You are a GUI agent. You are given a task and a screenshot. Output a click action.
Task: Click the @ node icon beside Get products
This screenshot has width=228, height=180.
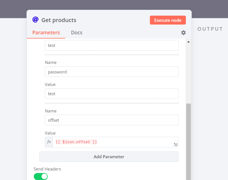click(35, 20)
